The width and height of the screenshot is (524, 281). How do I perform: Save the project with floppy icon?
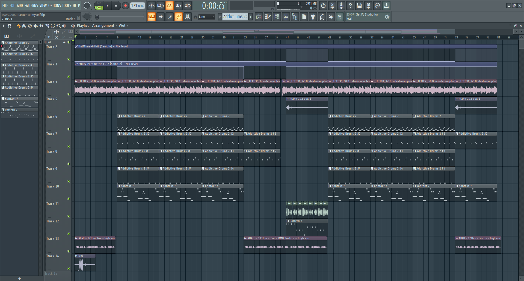pyautogui.click(x=359, y=5)
